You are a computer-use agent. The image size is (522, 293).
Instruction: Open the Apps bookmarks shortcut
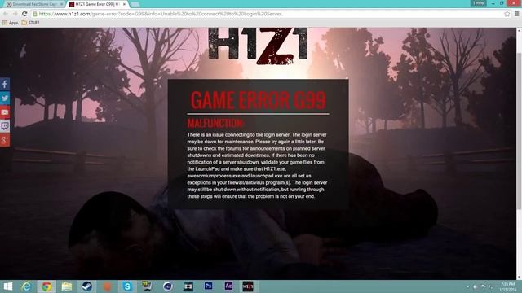[11, 23]
